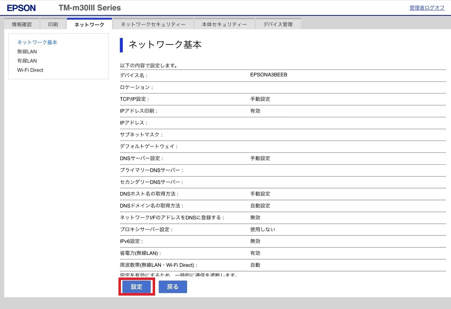This screenshot has width=451, height=309.
Task: Choose Wi-Fi Direct in the sidebar
Action: tap(30, 70)
